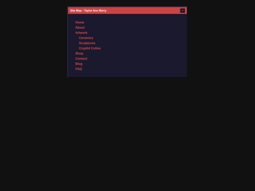
Task: Open the Cryptid Cuties link
Action: pyautogui.click(x=90, y=49)
